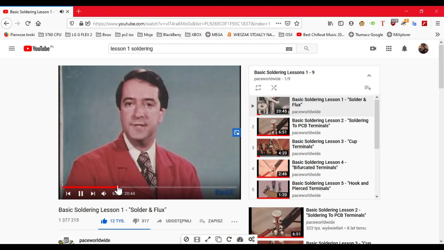This screenshot has width=444, height=250.
Task: Click the block (no-entry) extension toolbar icon
Action: [x=186, y=239]
